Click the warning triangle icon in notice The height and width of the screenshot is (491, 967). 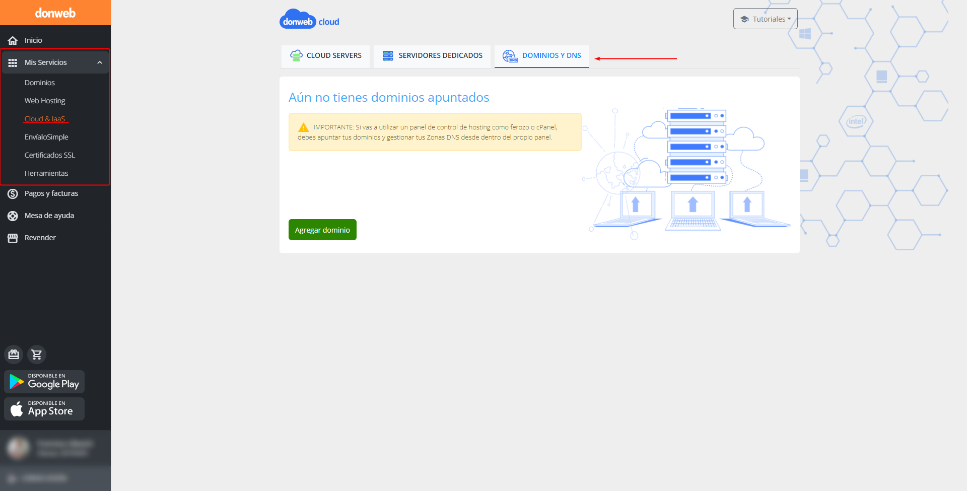click(x=303, y=127)
